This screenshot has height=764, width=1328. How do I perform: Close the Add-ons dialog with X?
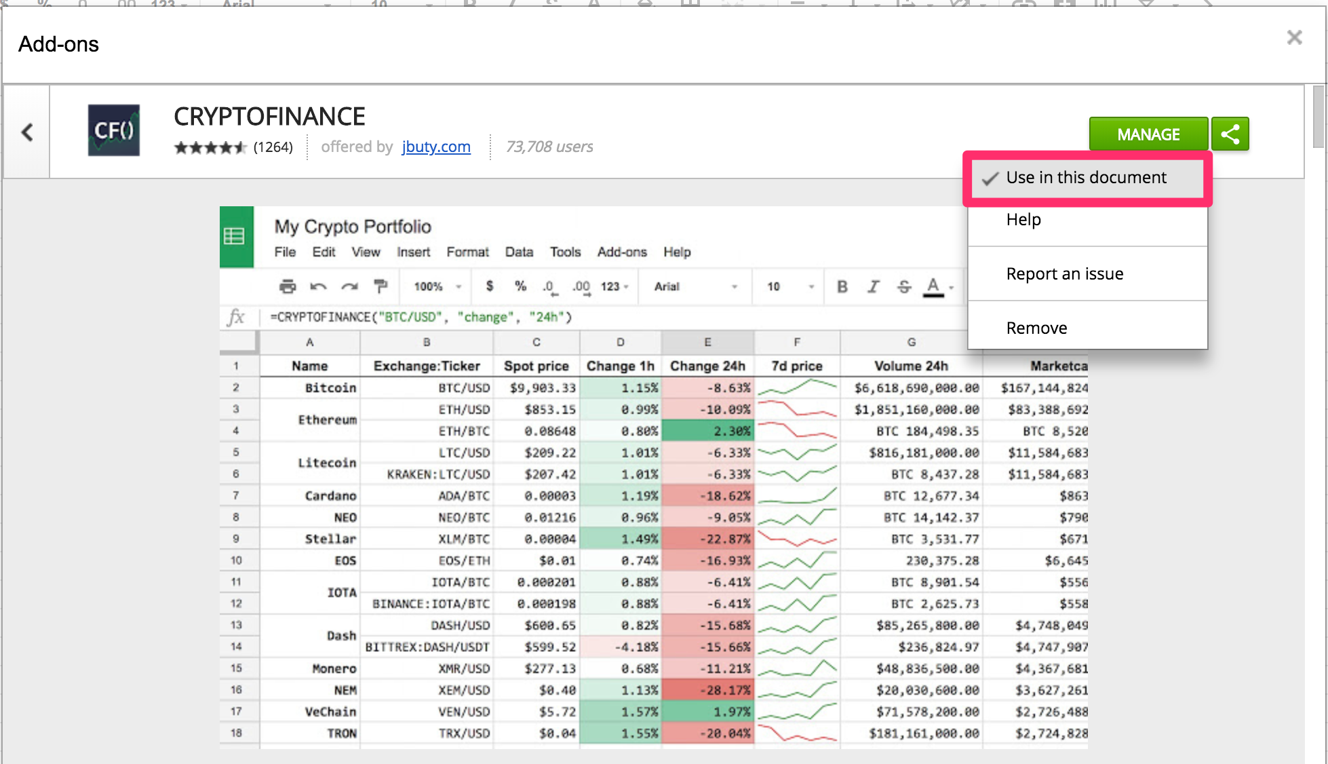(x=1294, y=38)
